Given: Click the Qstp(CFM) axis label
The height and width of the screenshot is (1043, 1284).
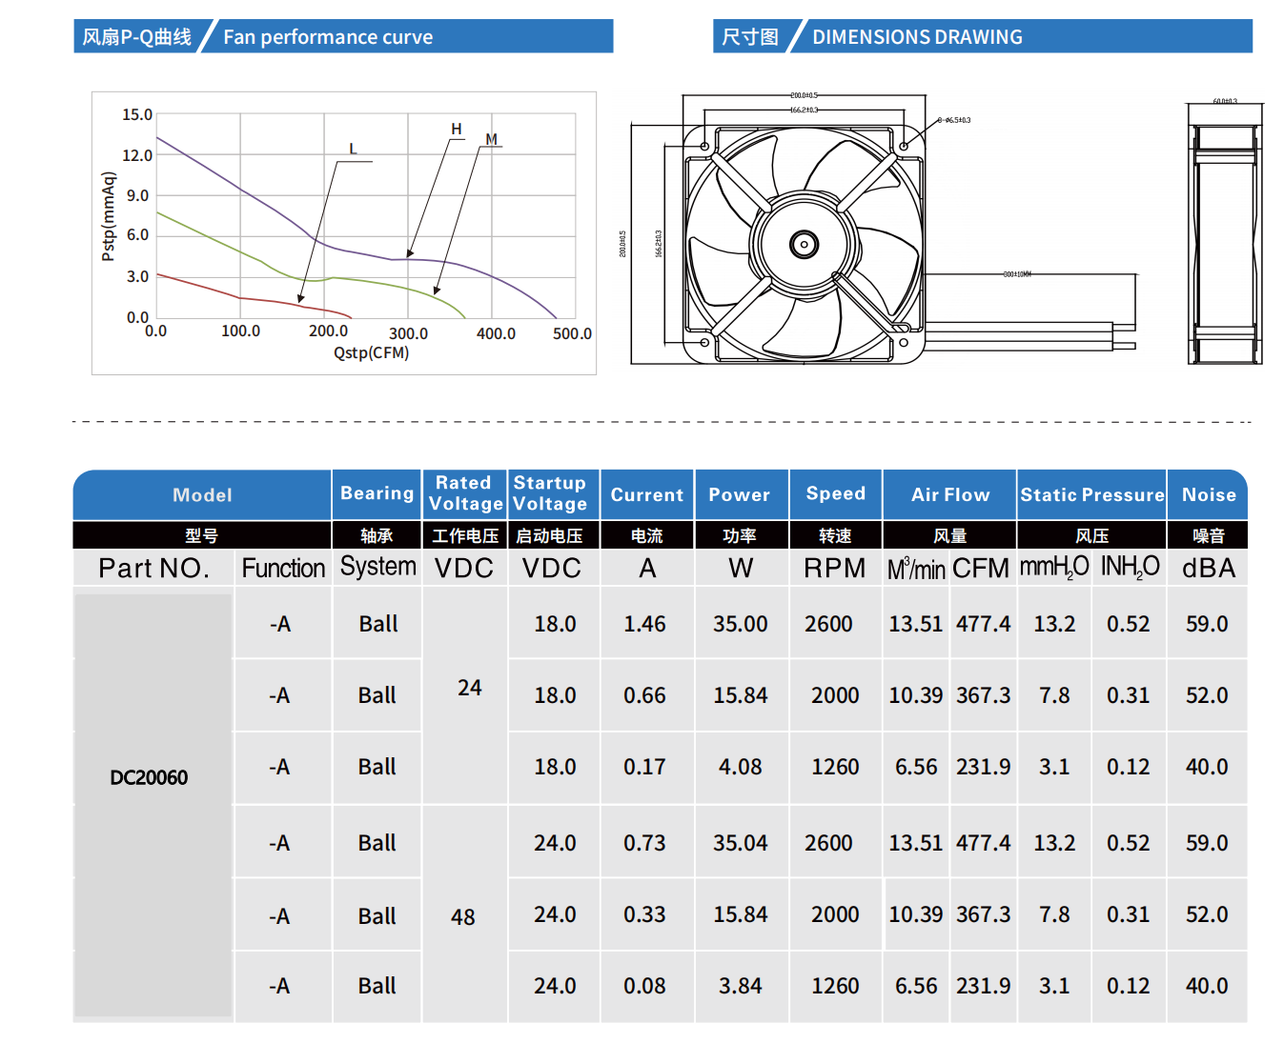Looking at the screenshot, I should click(371, 353).
